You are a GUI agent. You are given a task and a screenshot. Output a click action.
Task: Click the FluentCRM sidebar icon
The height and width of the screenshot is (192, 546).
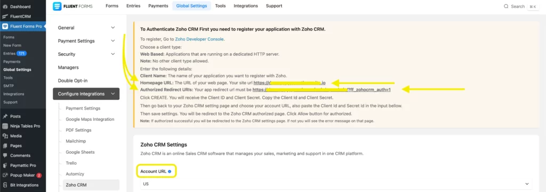[x=5, y=16]
